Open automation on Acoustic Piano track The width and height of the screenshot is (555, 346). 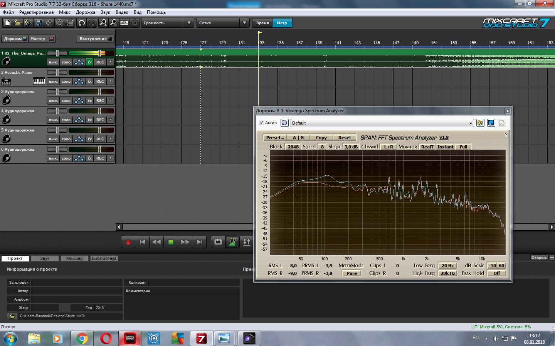79,82
